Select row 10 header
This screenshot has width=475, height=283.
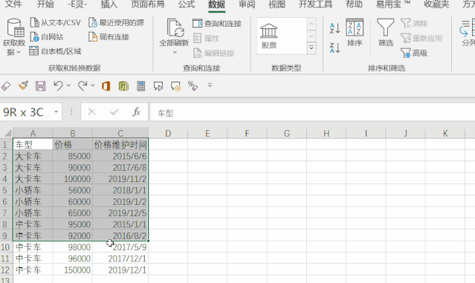coord(6,247)
